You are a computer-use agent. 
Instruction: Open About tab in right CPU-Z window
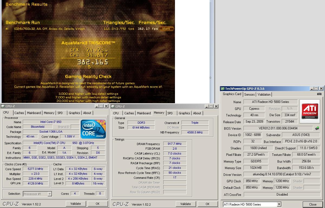197,113
